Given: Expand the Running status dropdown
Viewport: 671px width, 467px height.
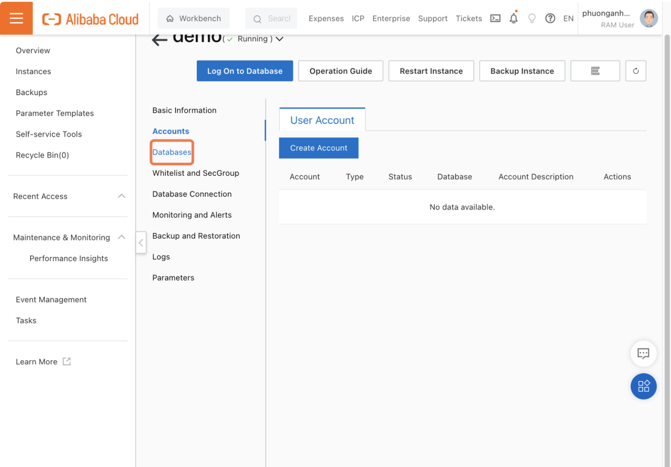Looking at the screenshot, I should 279,39.
